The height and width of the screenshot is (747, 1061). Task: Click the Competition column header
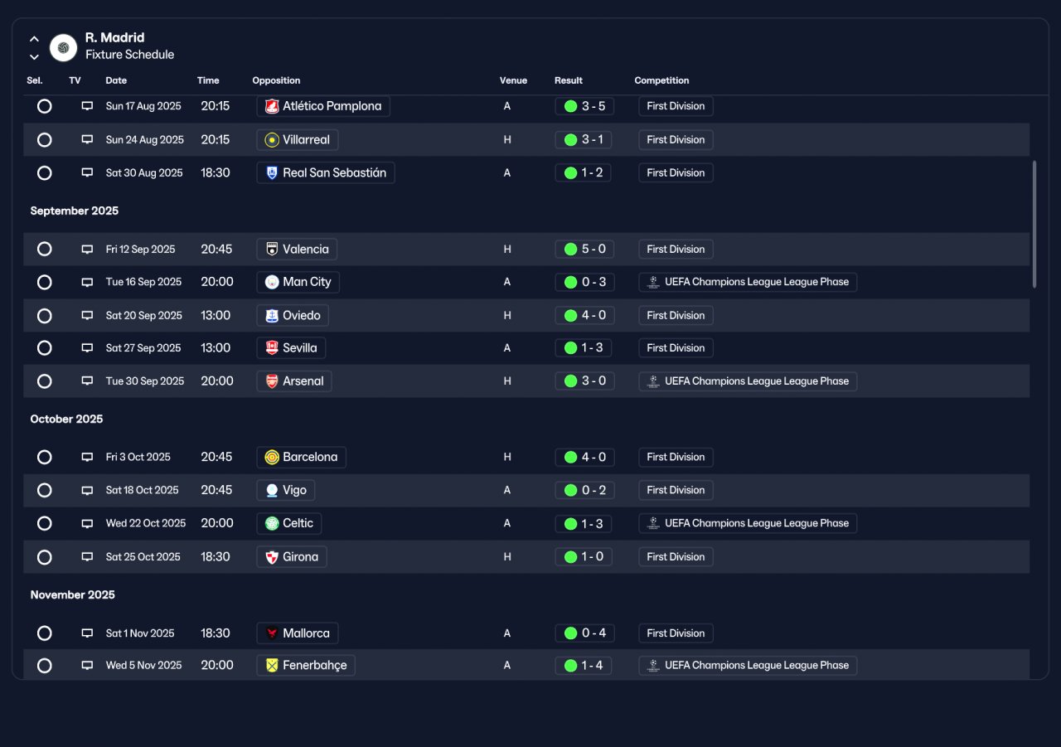click(661, 80)
